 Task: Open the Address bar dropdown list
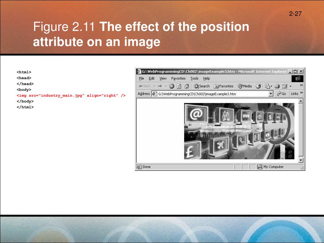click(x=271, y=94)
